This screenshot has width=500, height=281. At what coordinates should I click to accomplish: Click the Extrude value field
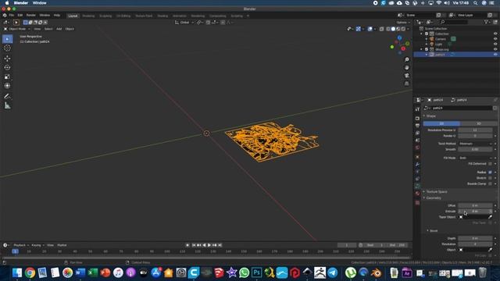tap(475, 212)
